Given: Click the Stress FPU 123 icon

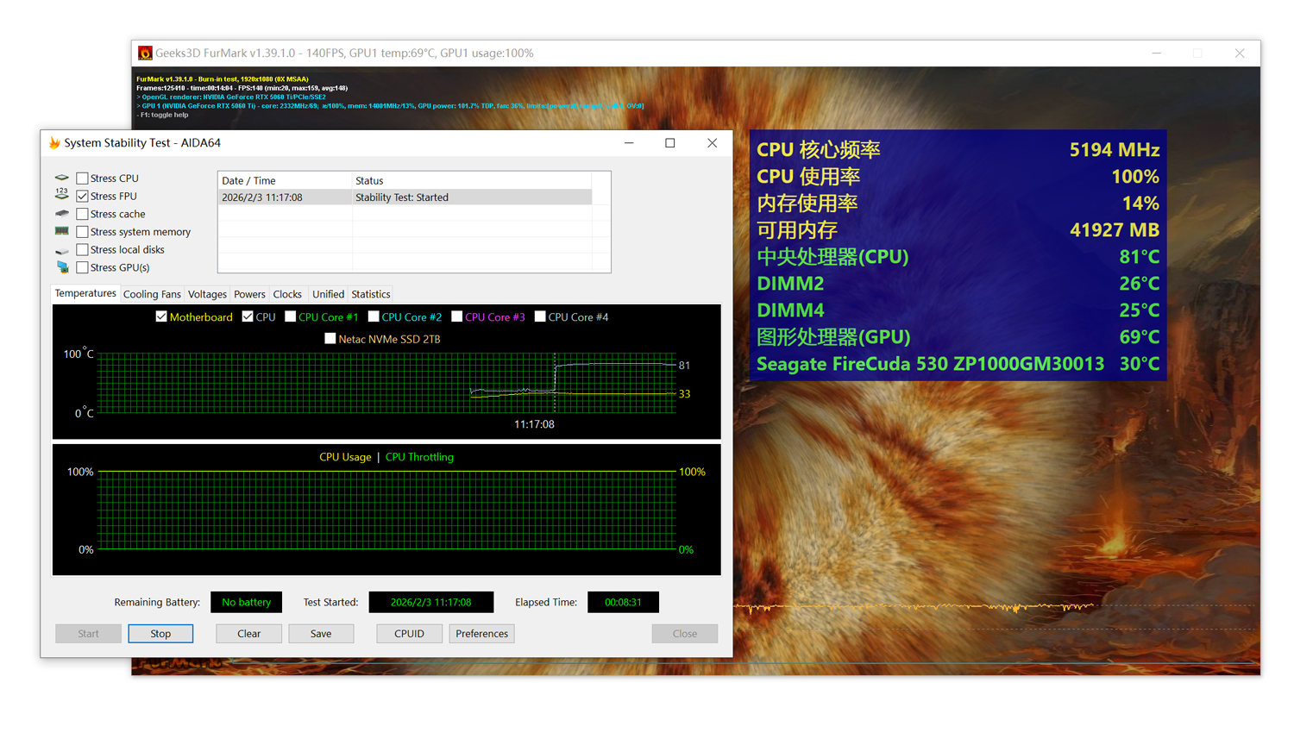Looking at the screenshot, I should coord(62,194).
